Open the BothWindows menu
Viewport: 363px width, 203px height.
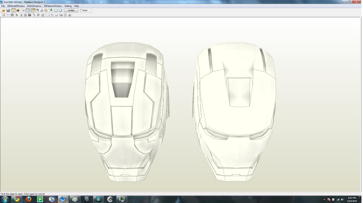[34, 6]
